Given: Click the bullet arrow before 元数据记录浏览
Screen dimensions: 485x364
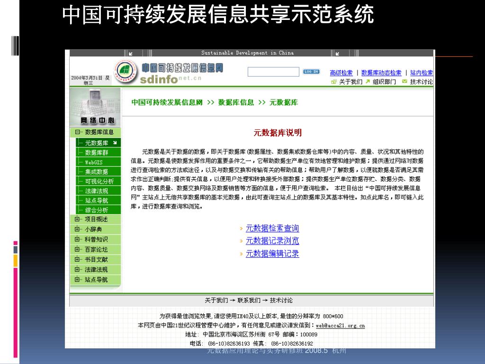Looking at the screenshot, I should 241,241.
